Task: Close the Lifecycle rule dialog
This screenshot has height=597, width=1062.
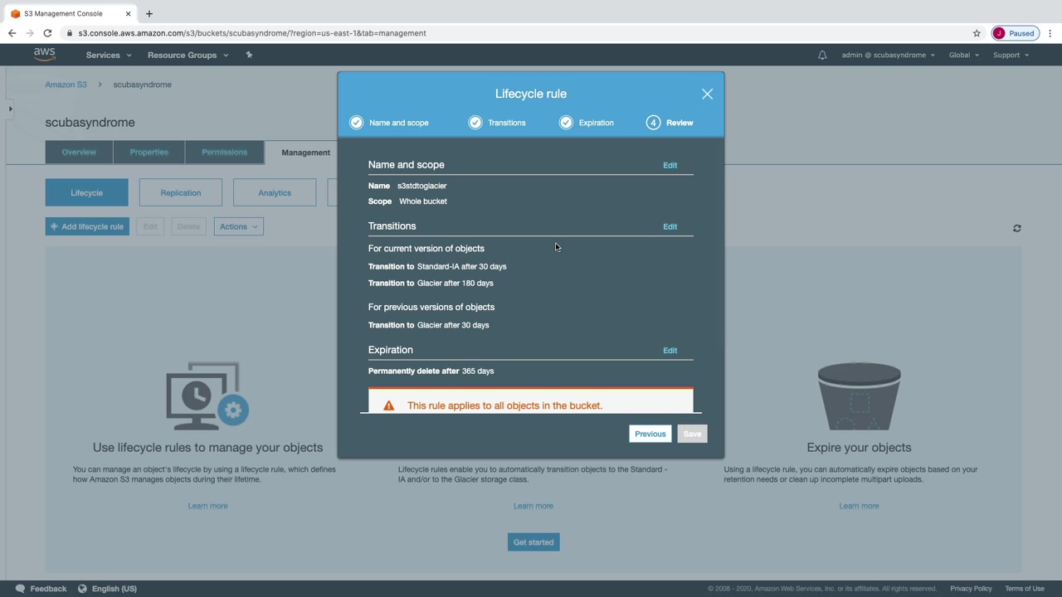Action: [707, 94]
